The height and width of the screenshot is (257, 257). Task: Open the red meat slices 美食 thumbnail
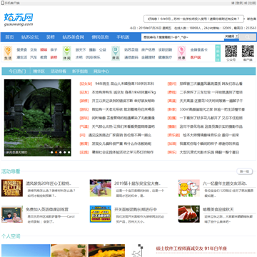pos(189,214)
